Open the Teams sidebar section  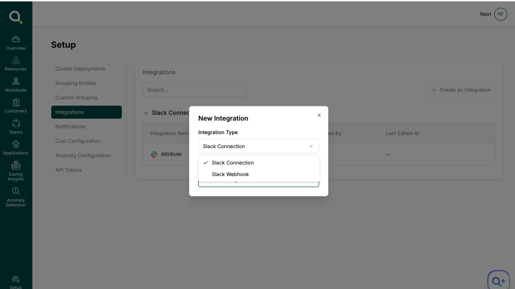16,127
